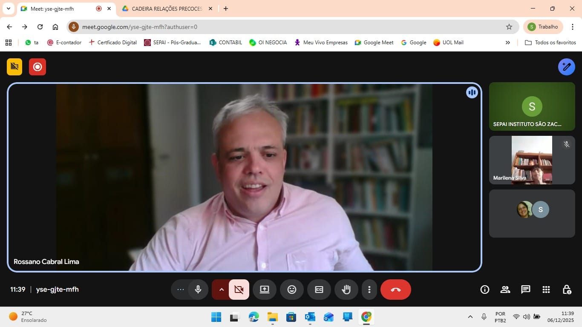Expand the video settings up arrow
This screenshot has height=327, width=582.
tap(221, 290)
